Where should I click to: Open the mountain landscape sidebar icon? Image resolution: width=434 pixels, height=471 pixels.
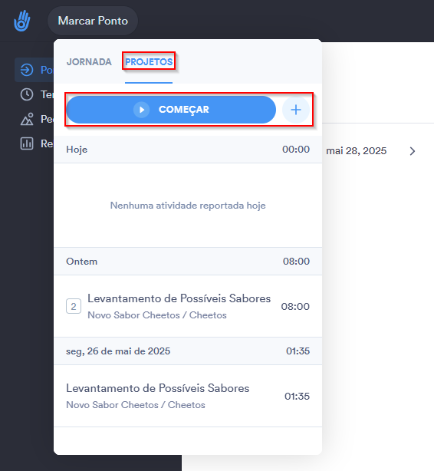click(27, 119)
